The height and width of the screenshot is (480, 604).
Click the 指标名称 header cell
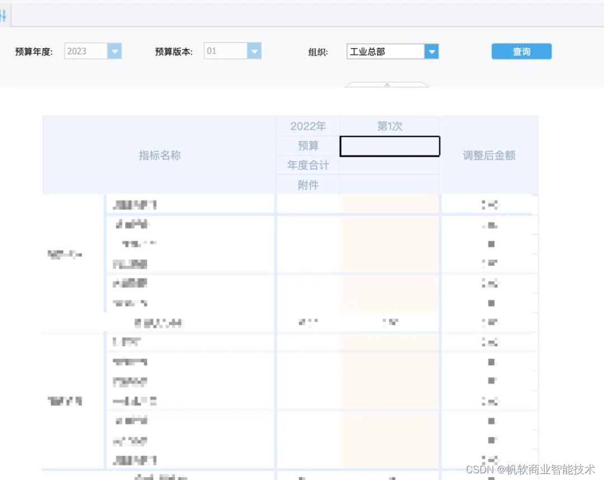(158, 155)
